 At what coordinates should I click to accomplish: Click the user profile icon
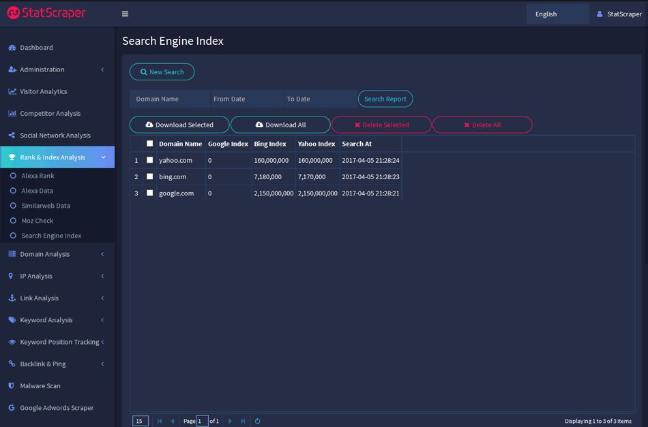coord(600,14)
